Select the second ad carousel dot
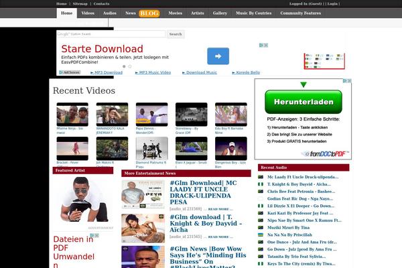 click(x=130, y=66)
